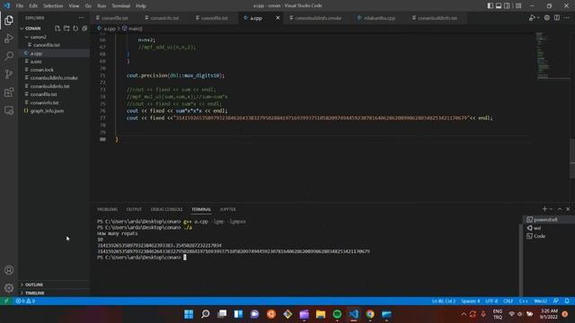Open the Manage gear in activity bar
This screenshot has width=575, height=323.
[9, 288]
